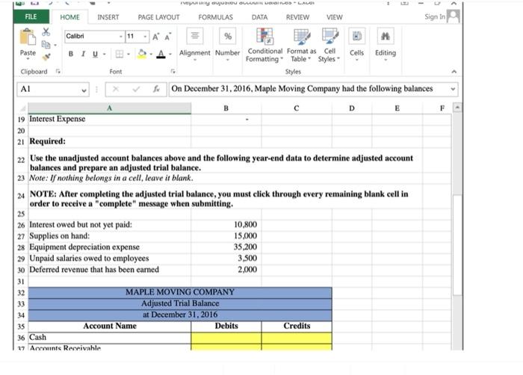Open Font dialog launcher
This screenshot has width=523, height=375.
coord(173,72)
